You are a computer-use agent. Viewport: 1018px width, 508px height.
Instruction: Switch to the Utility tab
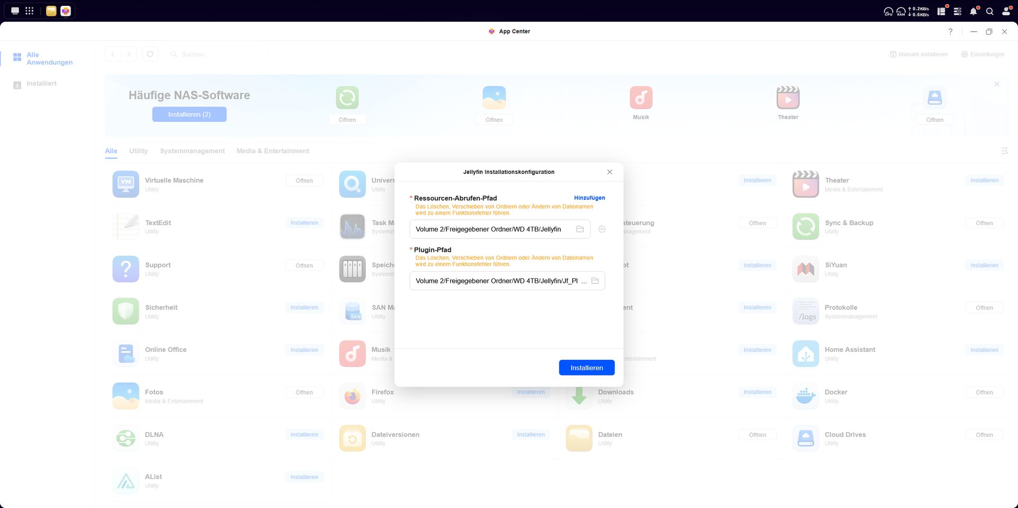tap(138, 151)
